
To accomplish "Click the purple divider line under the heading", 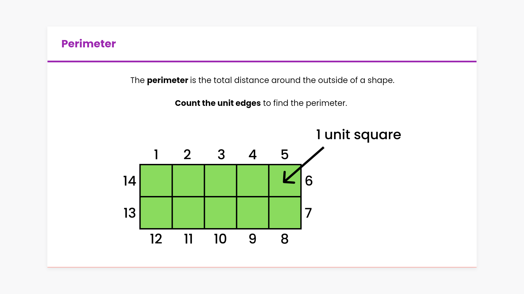I will point(262,62).
